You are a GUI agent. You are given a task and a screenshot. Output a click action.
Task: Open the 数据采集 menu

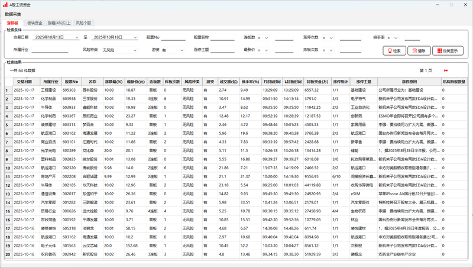tap(12, 14)
